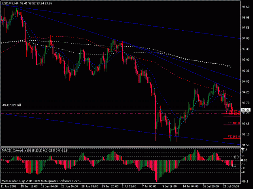Click the 15 Jun 12:00 time label
This screenshot has width=253, height=189.
29,187
